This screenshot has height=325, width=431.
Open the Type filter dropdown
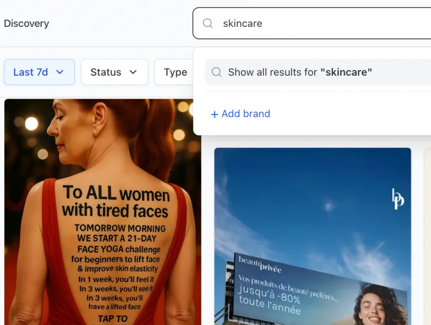click(x=174, y=72)
